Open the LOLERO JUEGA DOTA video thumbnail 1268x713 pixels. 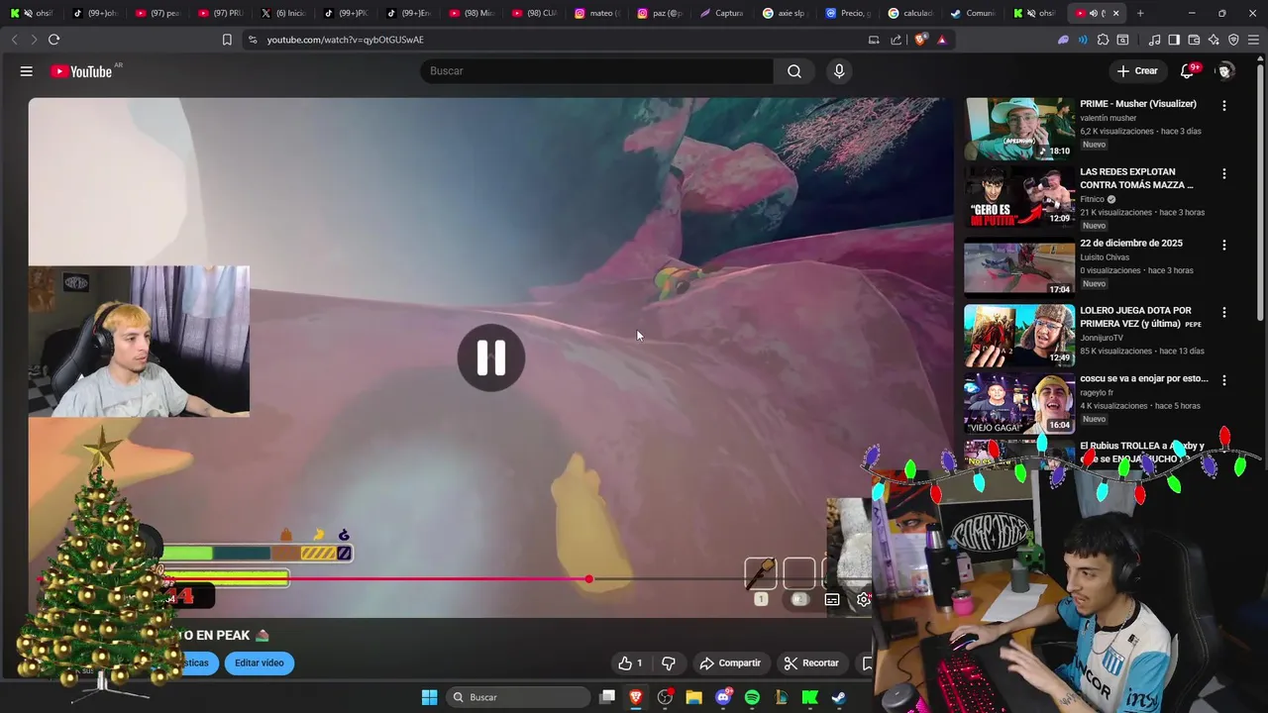click(x=1019, y=336)
